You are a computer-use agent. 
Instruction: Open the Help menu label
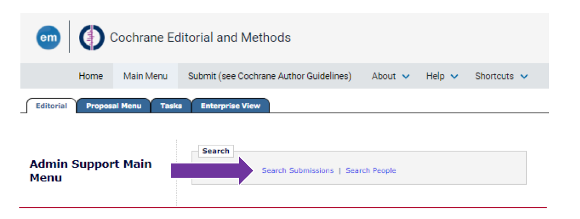tap(435, 76)
